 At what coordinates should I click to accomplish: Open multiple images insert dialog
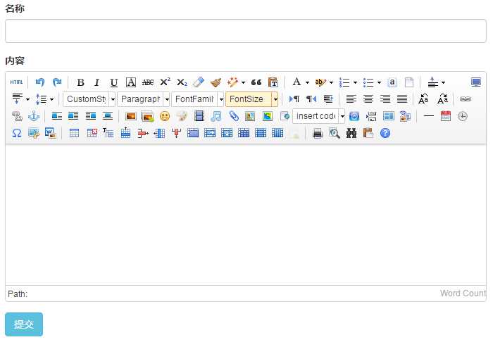click(147, 117)
